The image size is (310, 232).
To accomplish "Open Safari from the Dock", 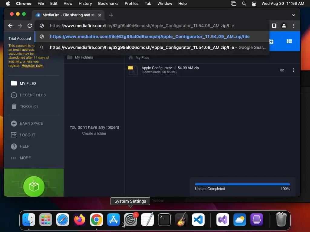I will point(63,220).
